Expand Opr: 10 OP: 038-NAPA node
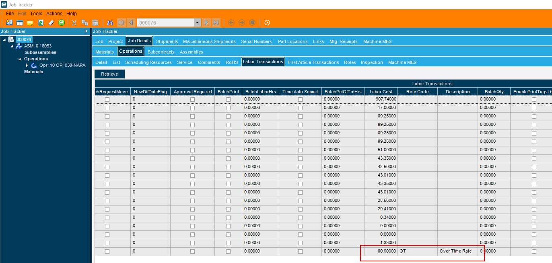 click(27, 65)
